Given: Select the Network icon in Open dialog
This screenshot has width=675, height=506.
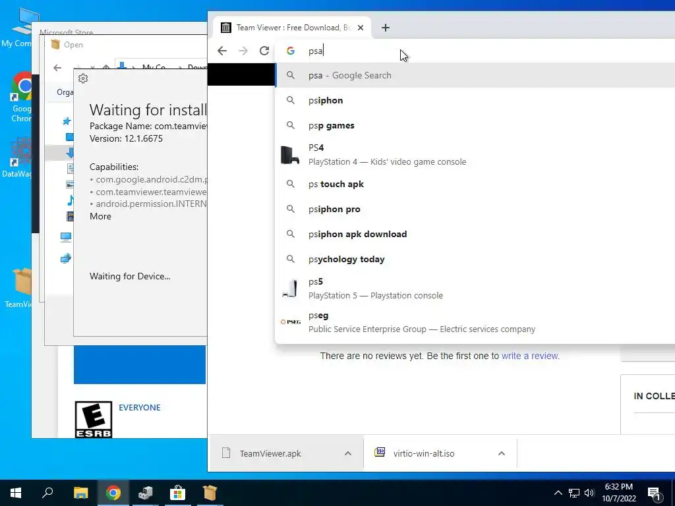Looking at the screenshot, I should pyautogui.click(x=66, y=258).
